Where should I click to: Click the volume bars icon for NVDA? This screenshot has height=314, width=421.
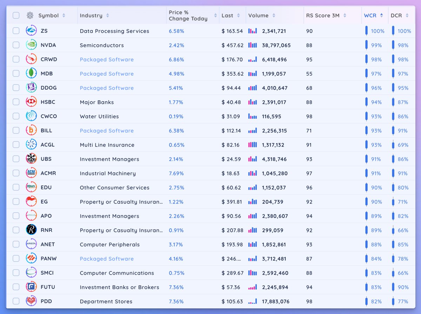tap(253, 45)
